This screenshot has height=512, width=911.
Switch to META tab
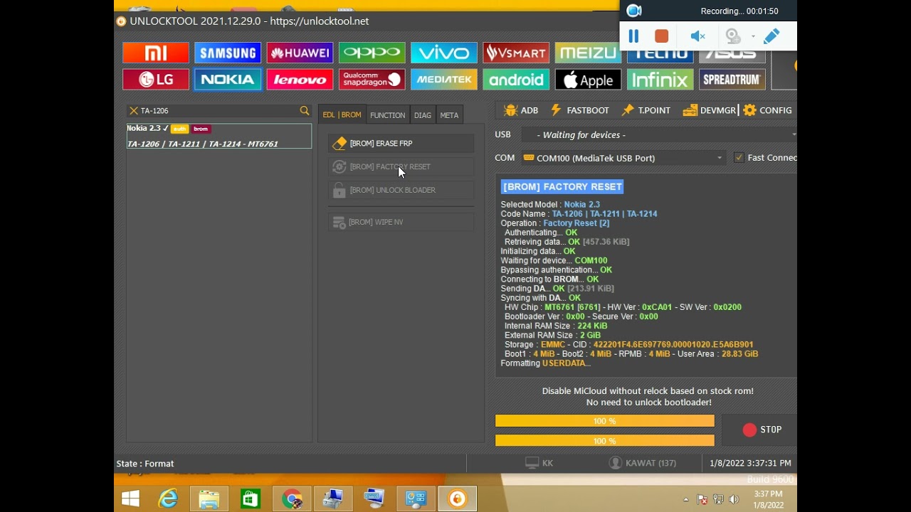[449, 115]
